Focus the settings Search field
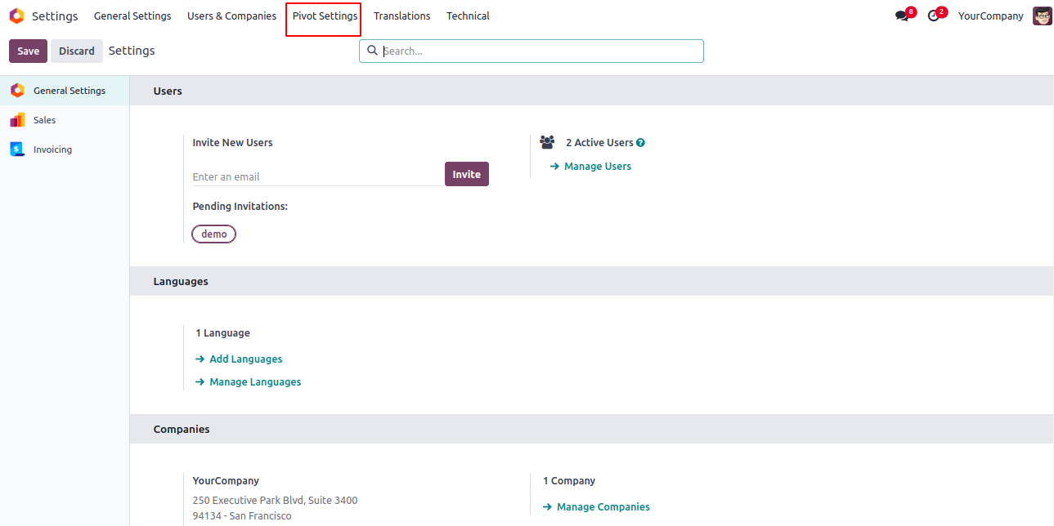 point(540,51)
